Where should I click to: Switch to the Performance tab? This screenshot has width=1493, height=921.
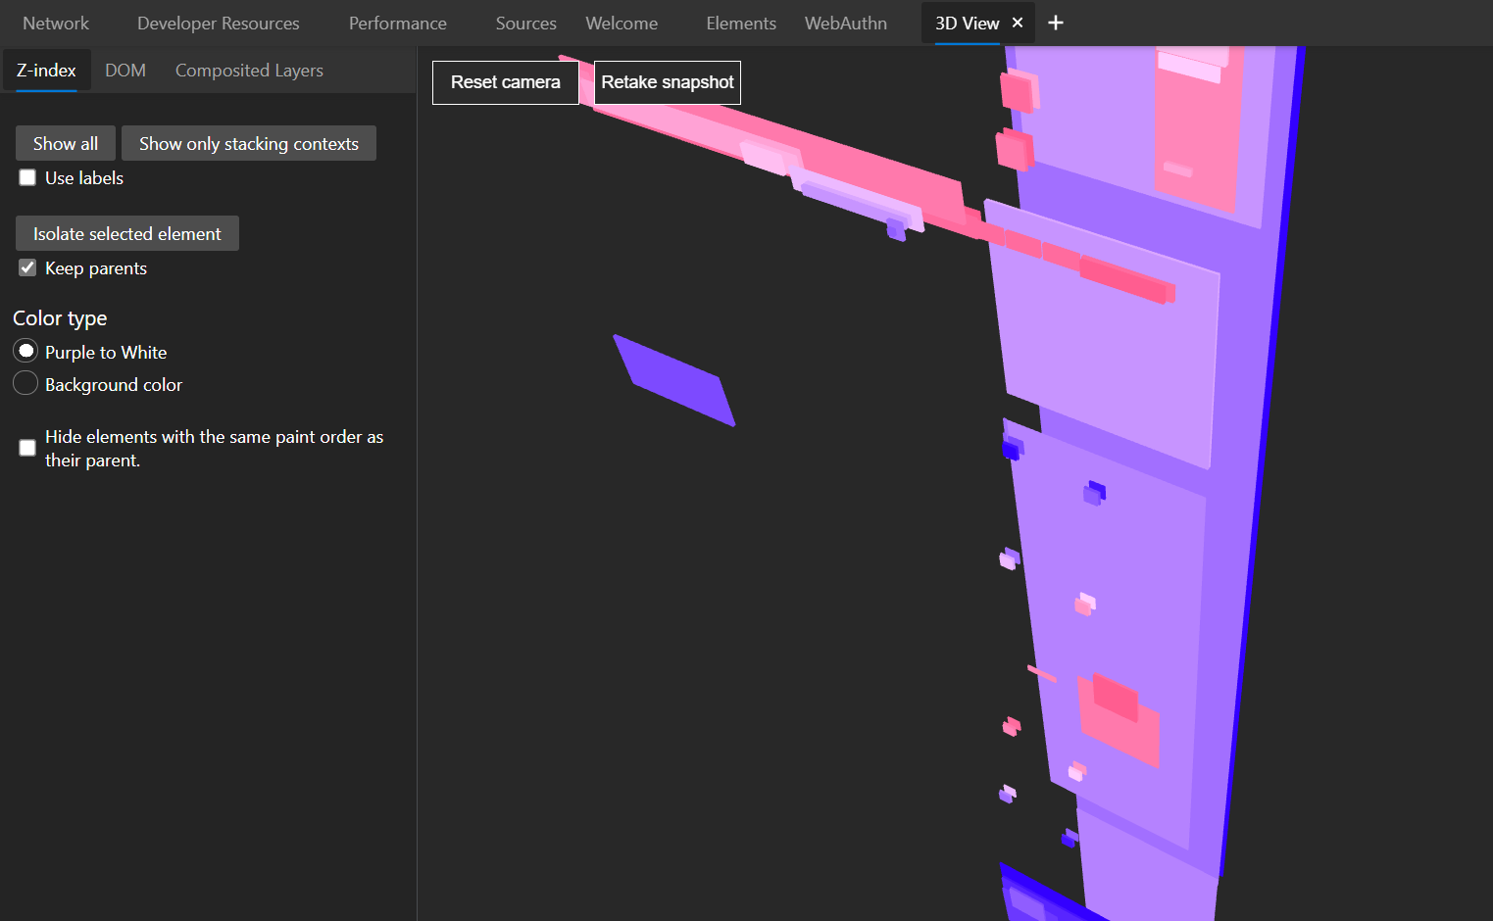(398, 23)
